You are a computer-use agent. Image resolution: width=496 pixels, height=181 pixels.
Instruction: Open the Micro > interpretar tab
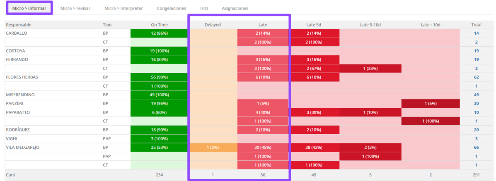(x=123, y=8)
